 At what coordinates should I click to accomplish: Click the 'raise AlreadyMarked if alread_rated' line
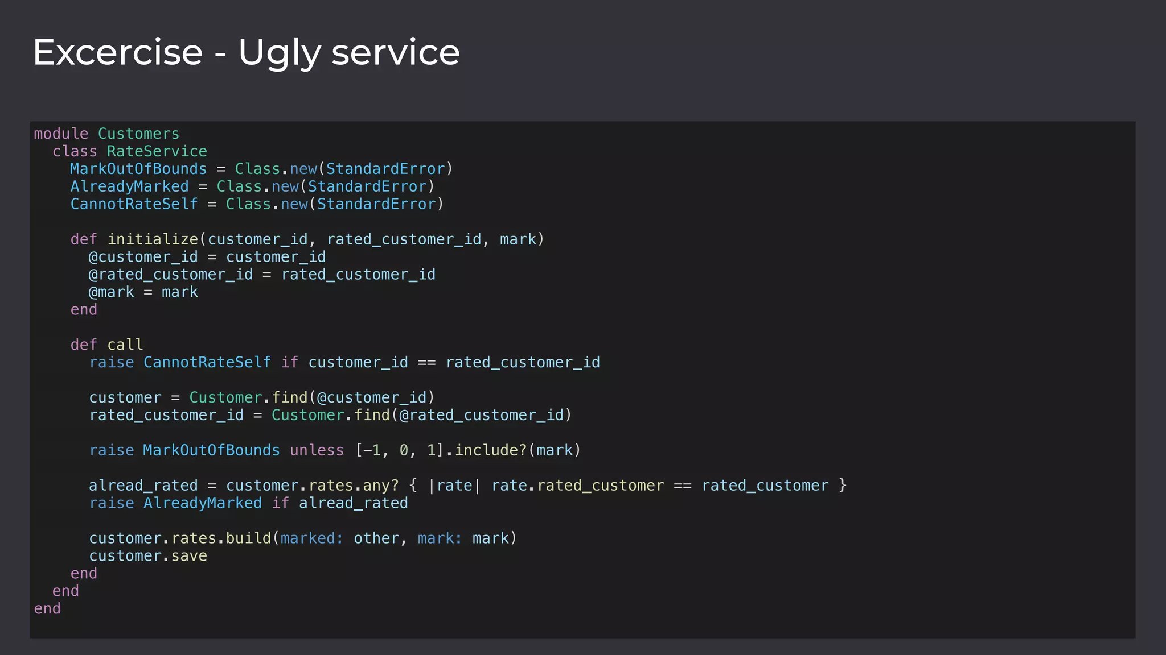[248, 503]
